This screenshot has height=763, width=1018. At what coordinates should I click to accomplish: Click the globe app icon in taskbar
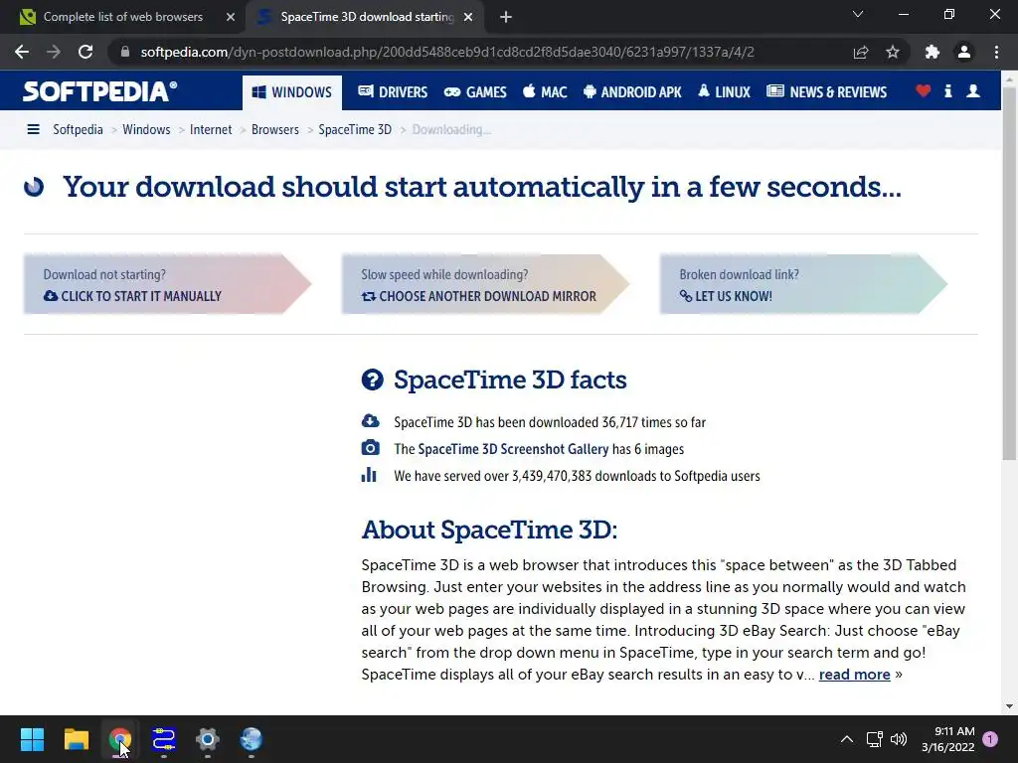pyautogui.click(x=252, y=739)
